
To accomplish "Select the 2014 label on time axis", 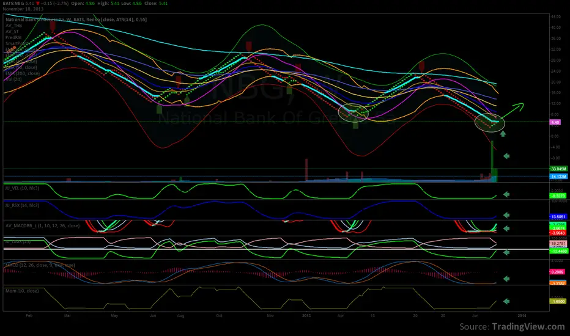I will click(x=522, y=316).
